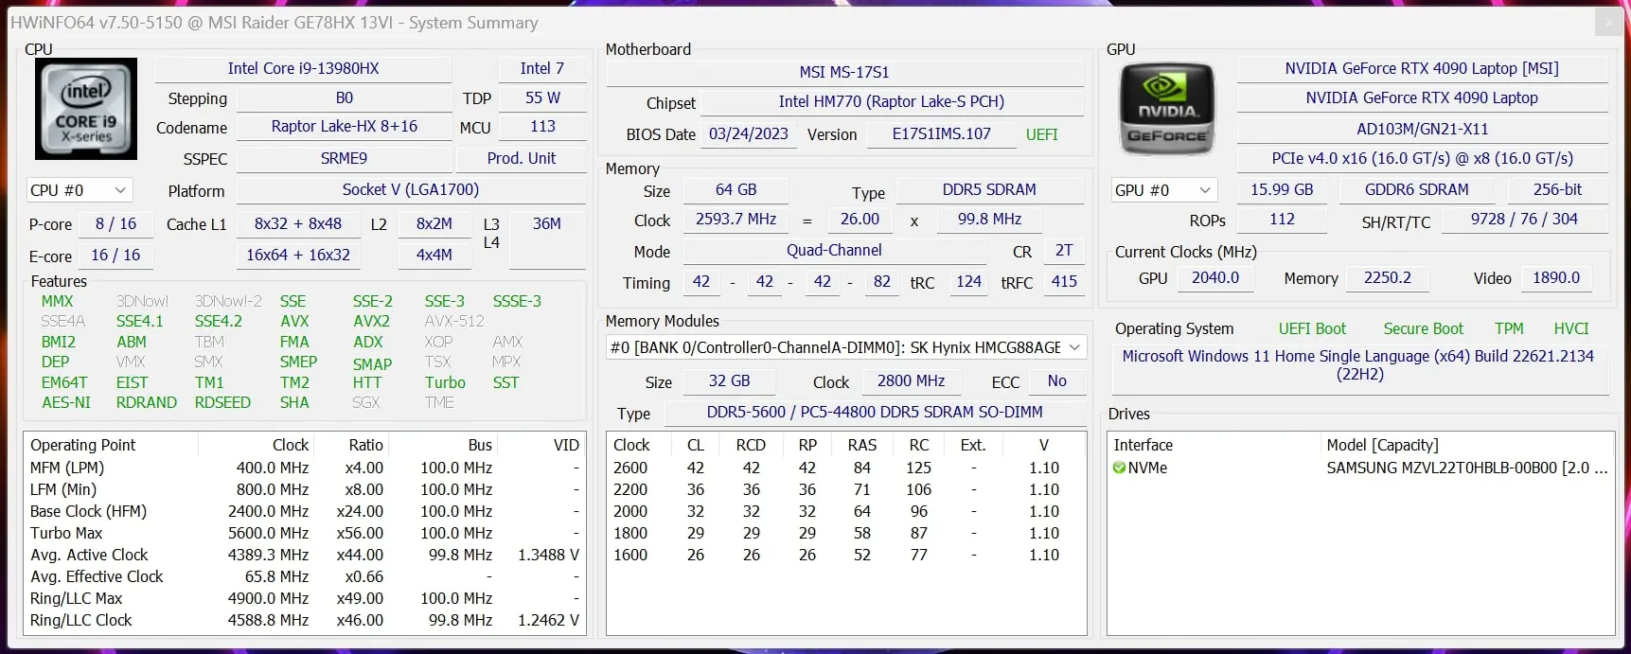Close the System Summary window

(1608, 22)
